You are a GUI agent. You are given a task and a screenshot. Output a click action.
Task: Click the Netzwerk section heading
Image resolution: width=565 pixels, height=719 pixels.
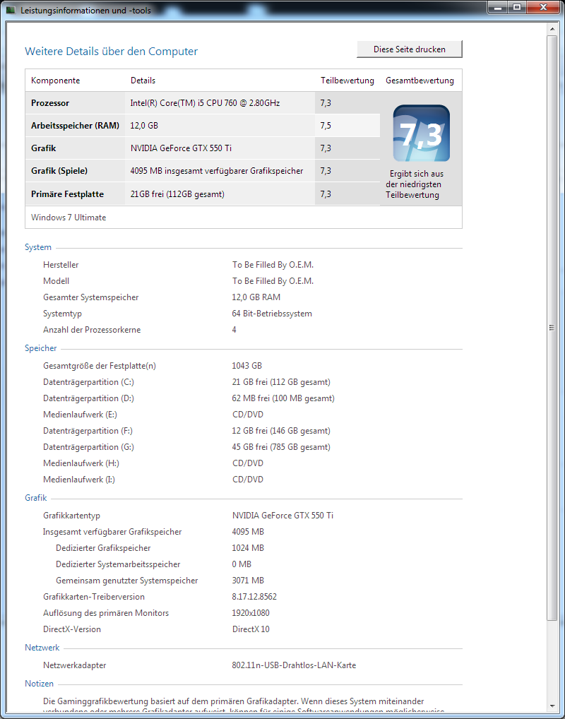click(42, 648)
